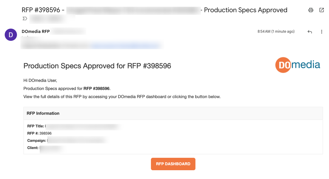The width and height of the screenshot is (329, 179).
Task: Click the DOmedia logo
Action: [x=297, y=65]
